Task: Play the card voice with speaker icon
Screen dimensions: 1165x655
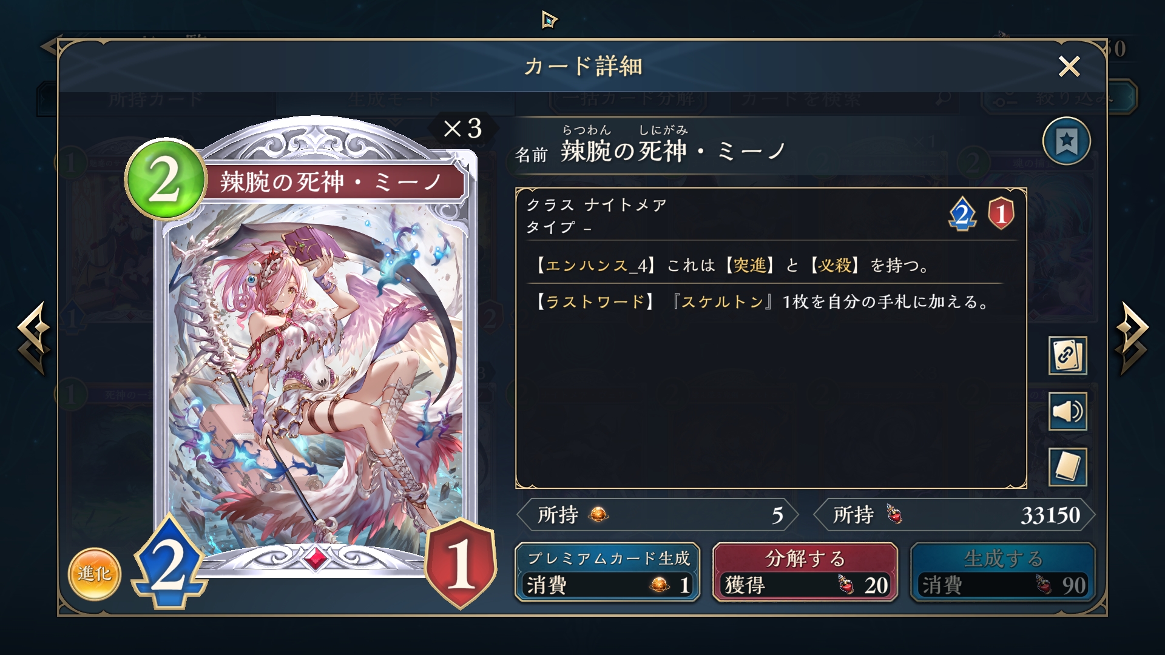Action: (1067, 411)
